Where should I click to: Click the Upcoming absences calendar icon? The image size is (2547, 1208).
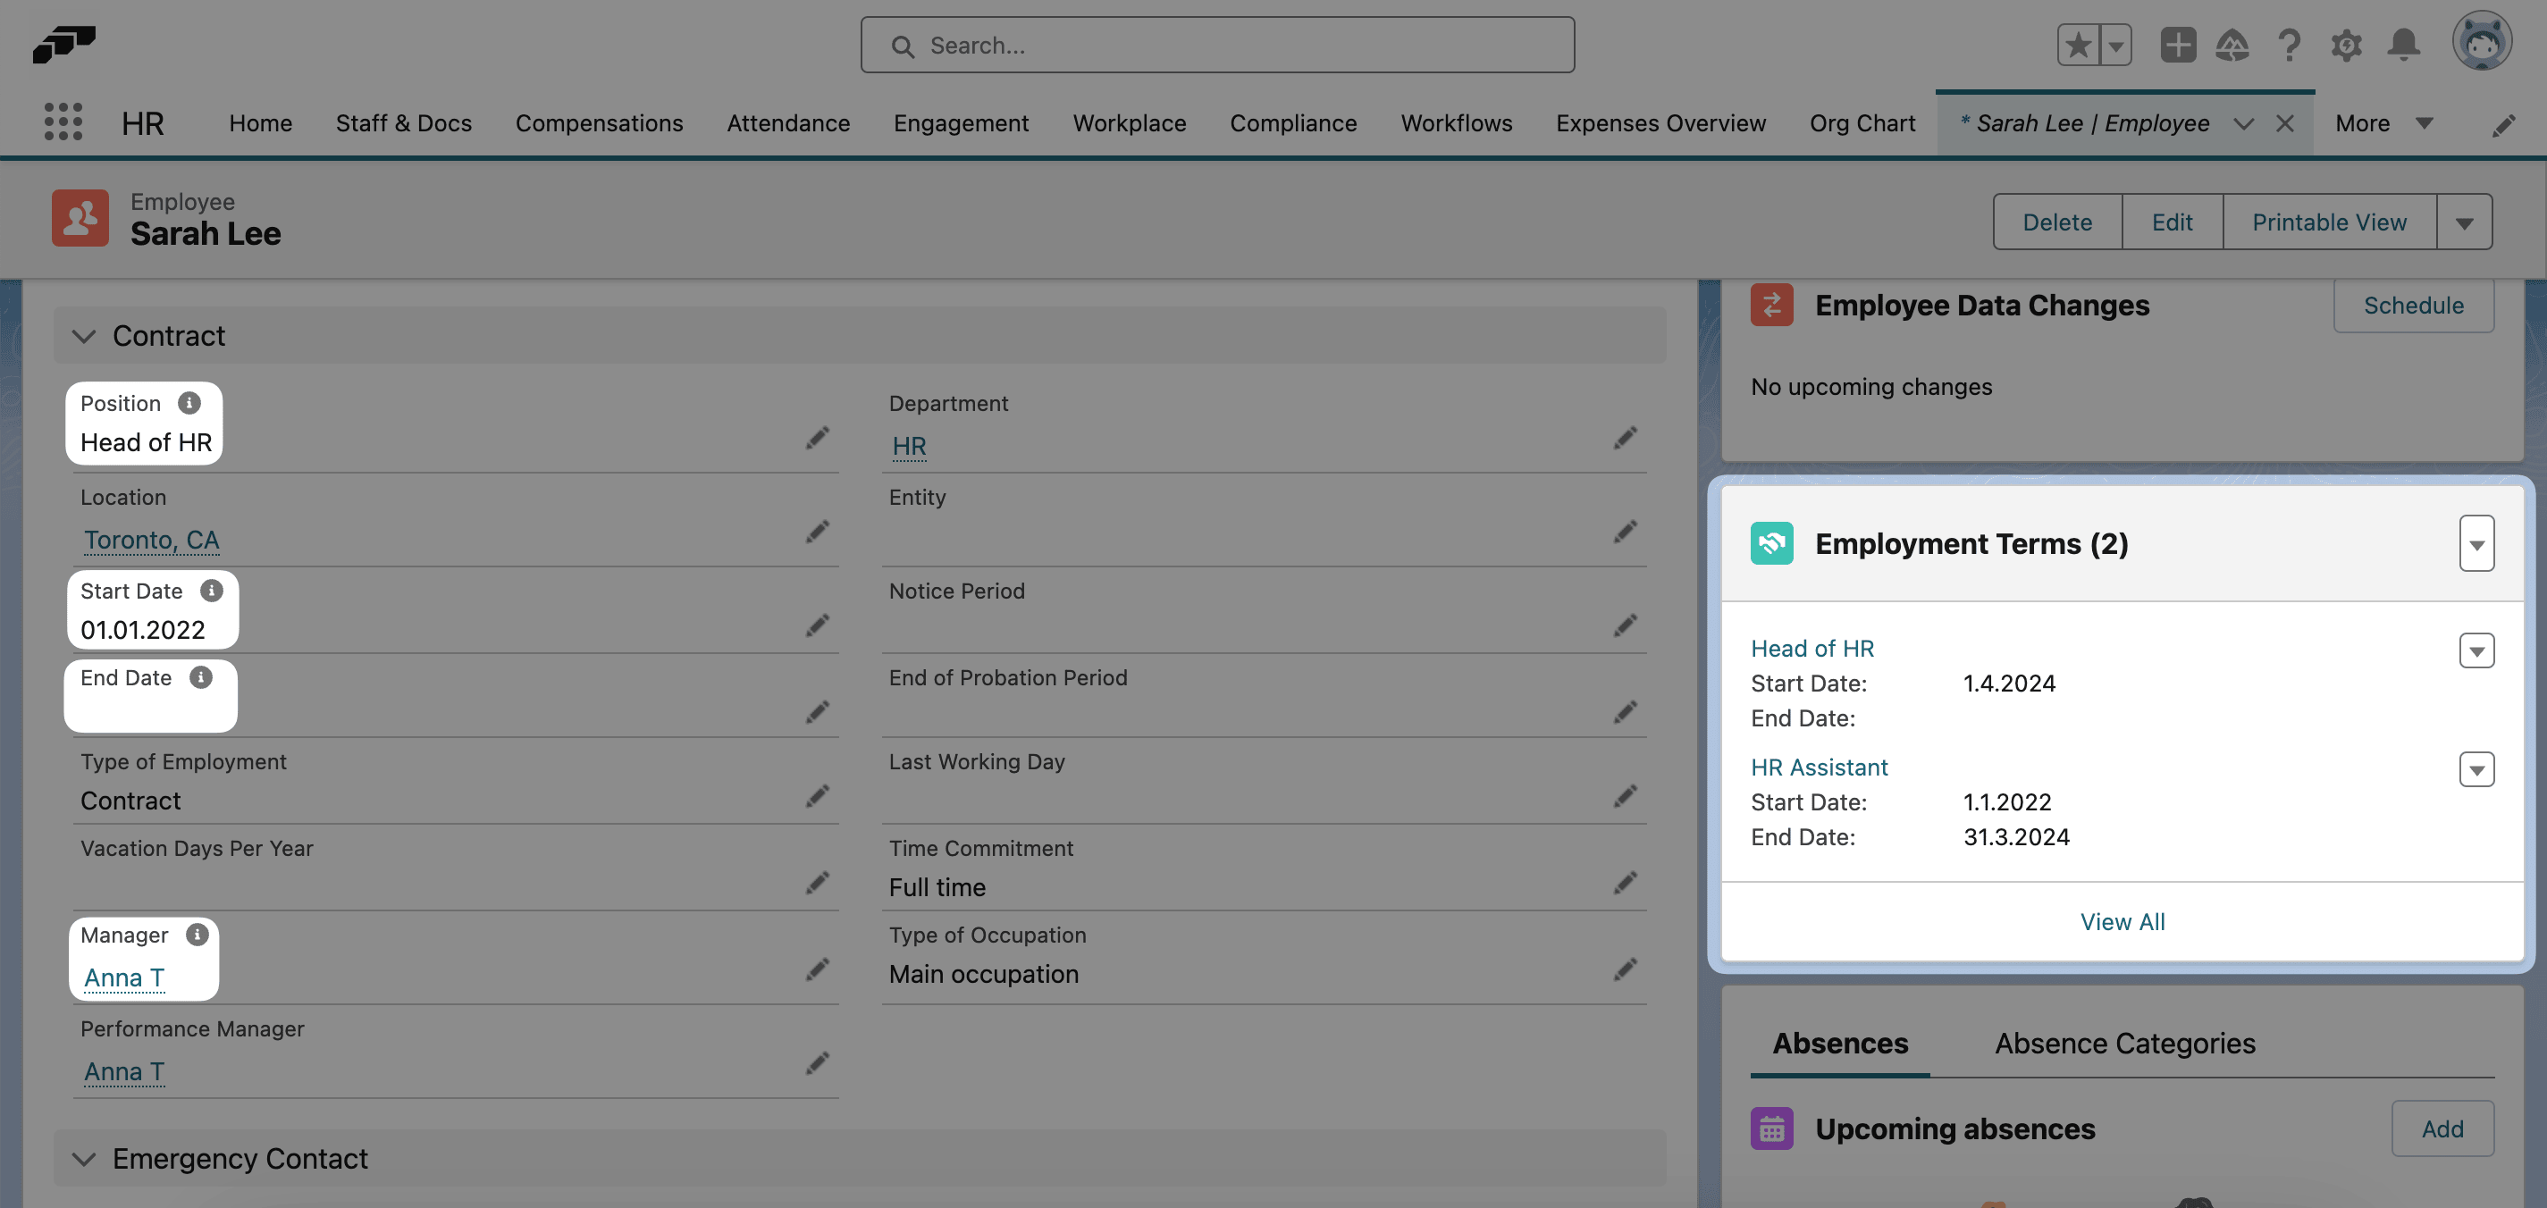pyautogui.click(x=1772, y=1128)
